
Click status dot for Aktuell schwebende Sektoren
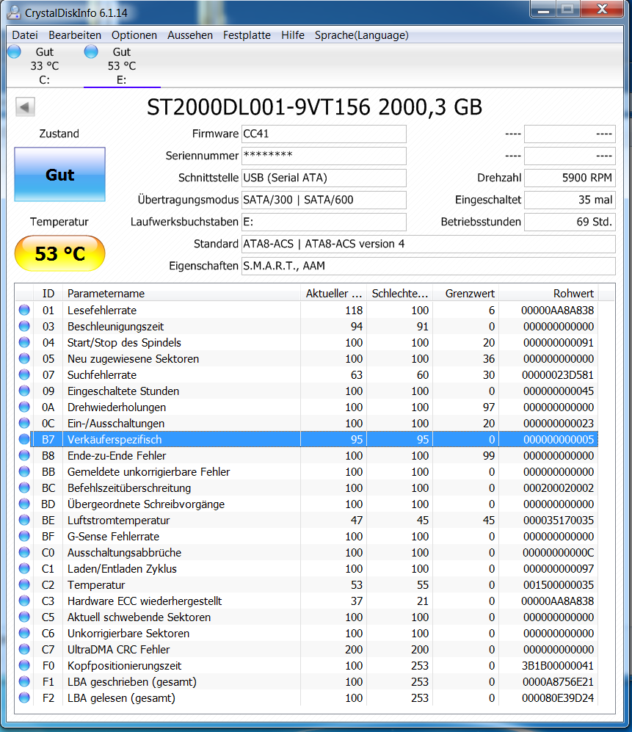point(24,617)
